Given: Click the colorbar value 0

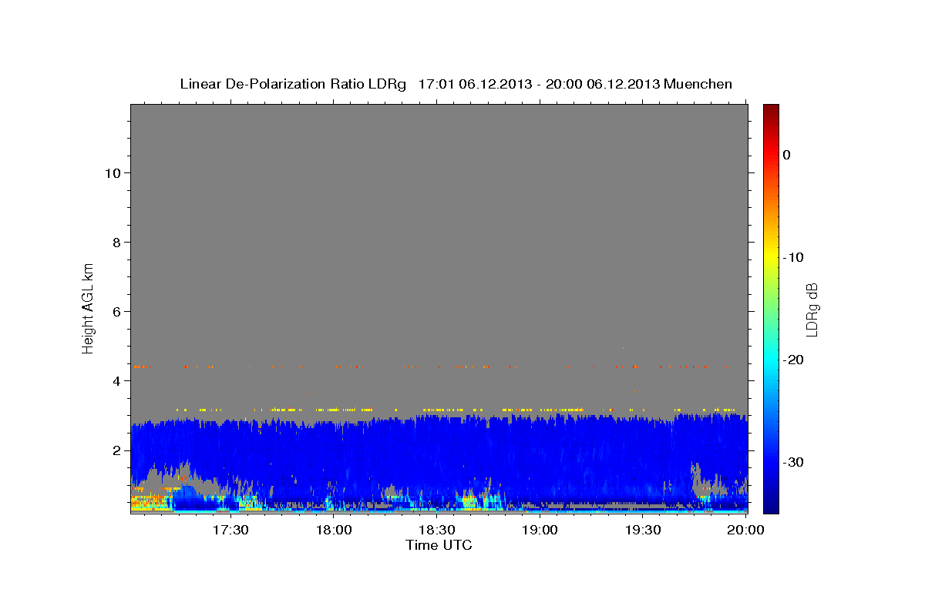Looking at the screenshot, I should pyautogui.click(x=787, y=155).
